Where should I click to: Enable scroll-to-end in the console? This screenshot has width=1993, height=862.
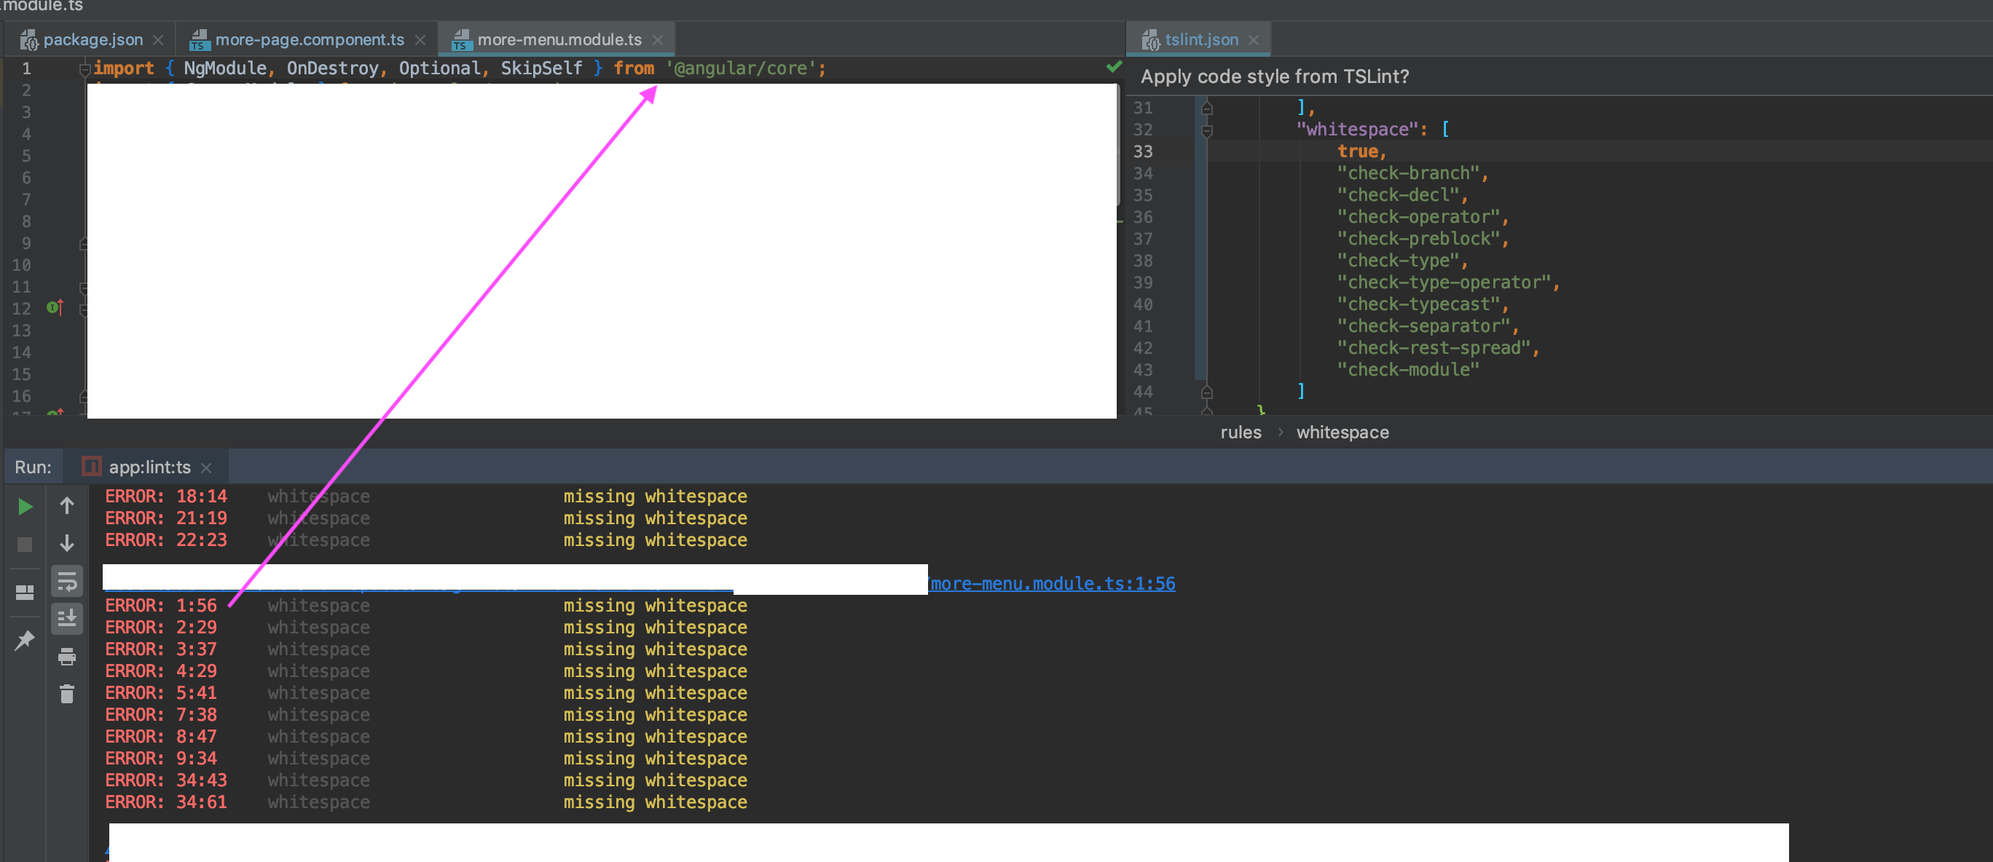(x=66, y=617)
